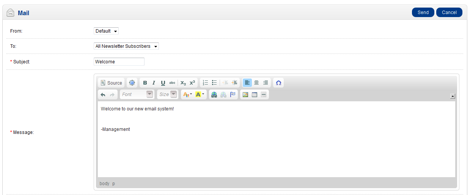Insert a numbered list
Viewport: 470px width, 195px height.
205,83
